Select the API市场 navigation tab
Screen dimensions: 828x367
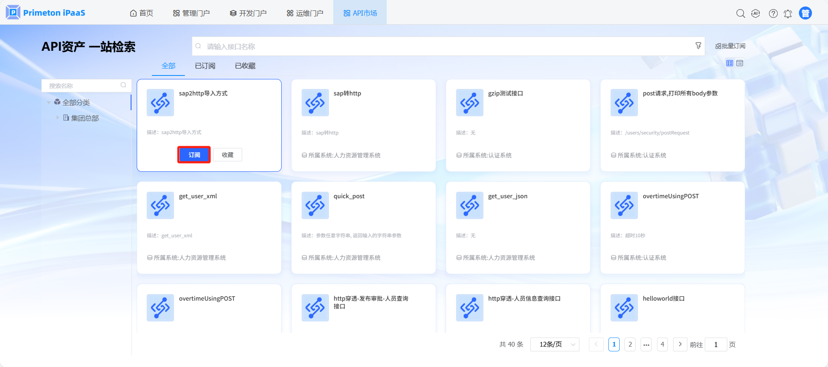(360, 13)
